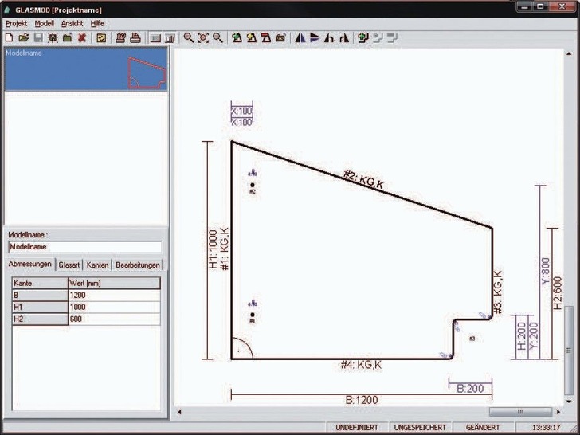The height and width of the screenshot is (435, 580).
Task: Click the printer icon
Action: pos(135,37)
